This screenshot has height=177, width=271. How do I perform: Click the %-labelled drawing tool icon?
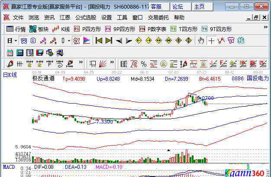point(144,64)
